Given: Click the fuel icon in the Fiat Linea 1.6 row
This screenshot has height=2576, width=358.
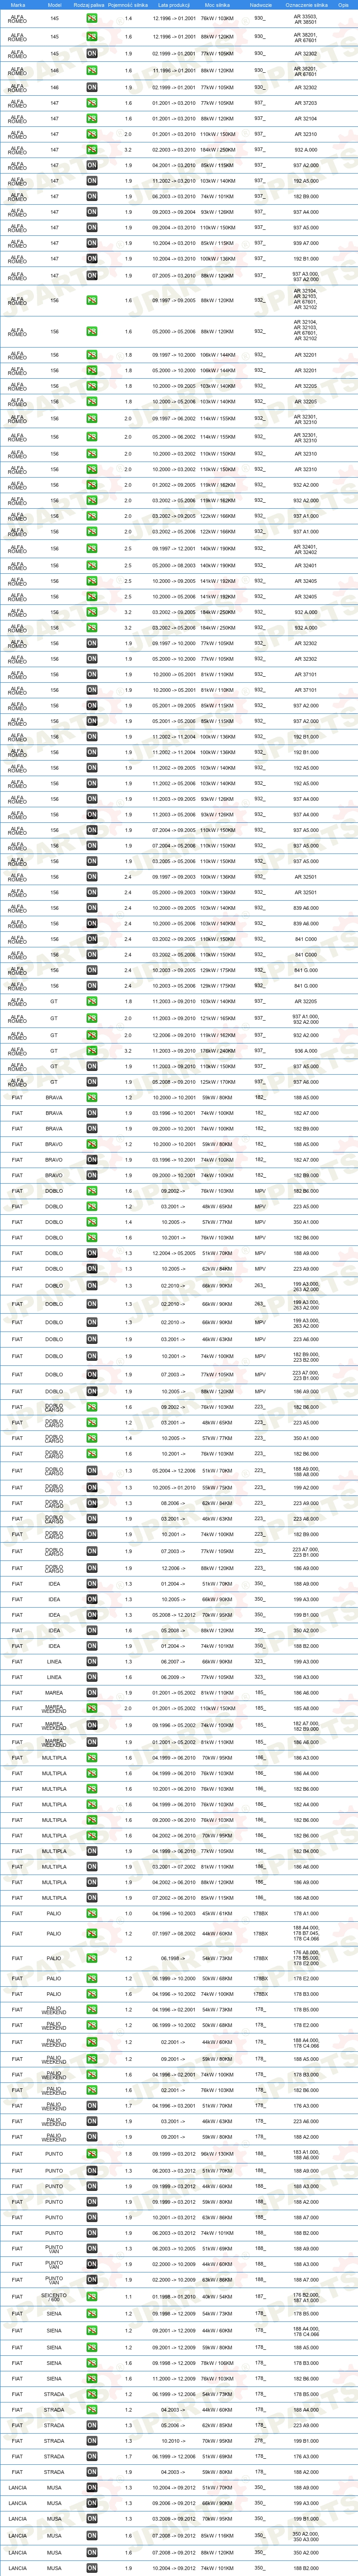Looking at the screenshot, I should [91, 1677].
